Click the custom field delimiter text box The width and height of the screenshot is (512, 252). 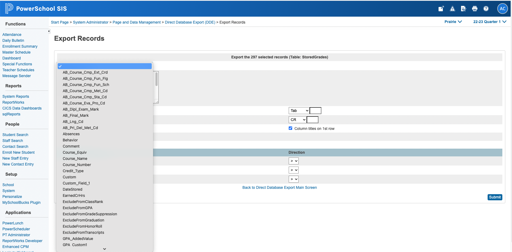coord(316,111)
